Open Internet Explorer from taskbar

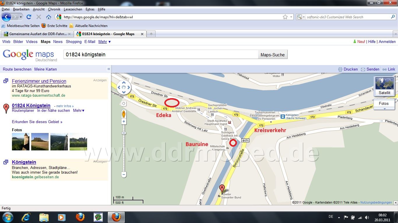tap(26, 217)
